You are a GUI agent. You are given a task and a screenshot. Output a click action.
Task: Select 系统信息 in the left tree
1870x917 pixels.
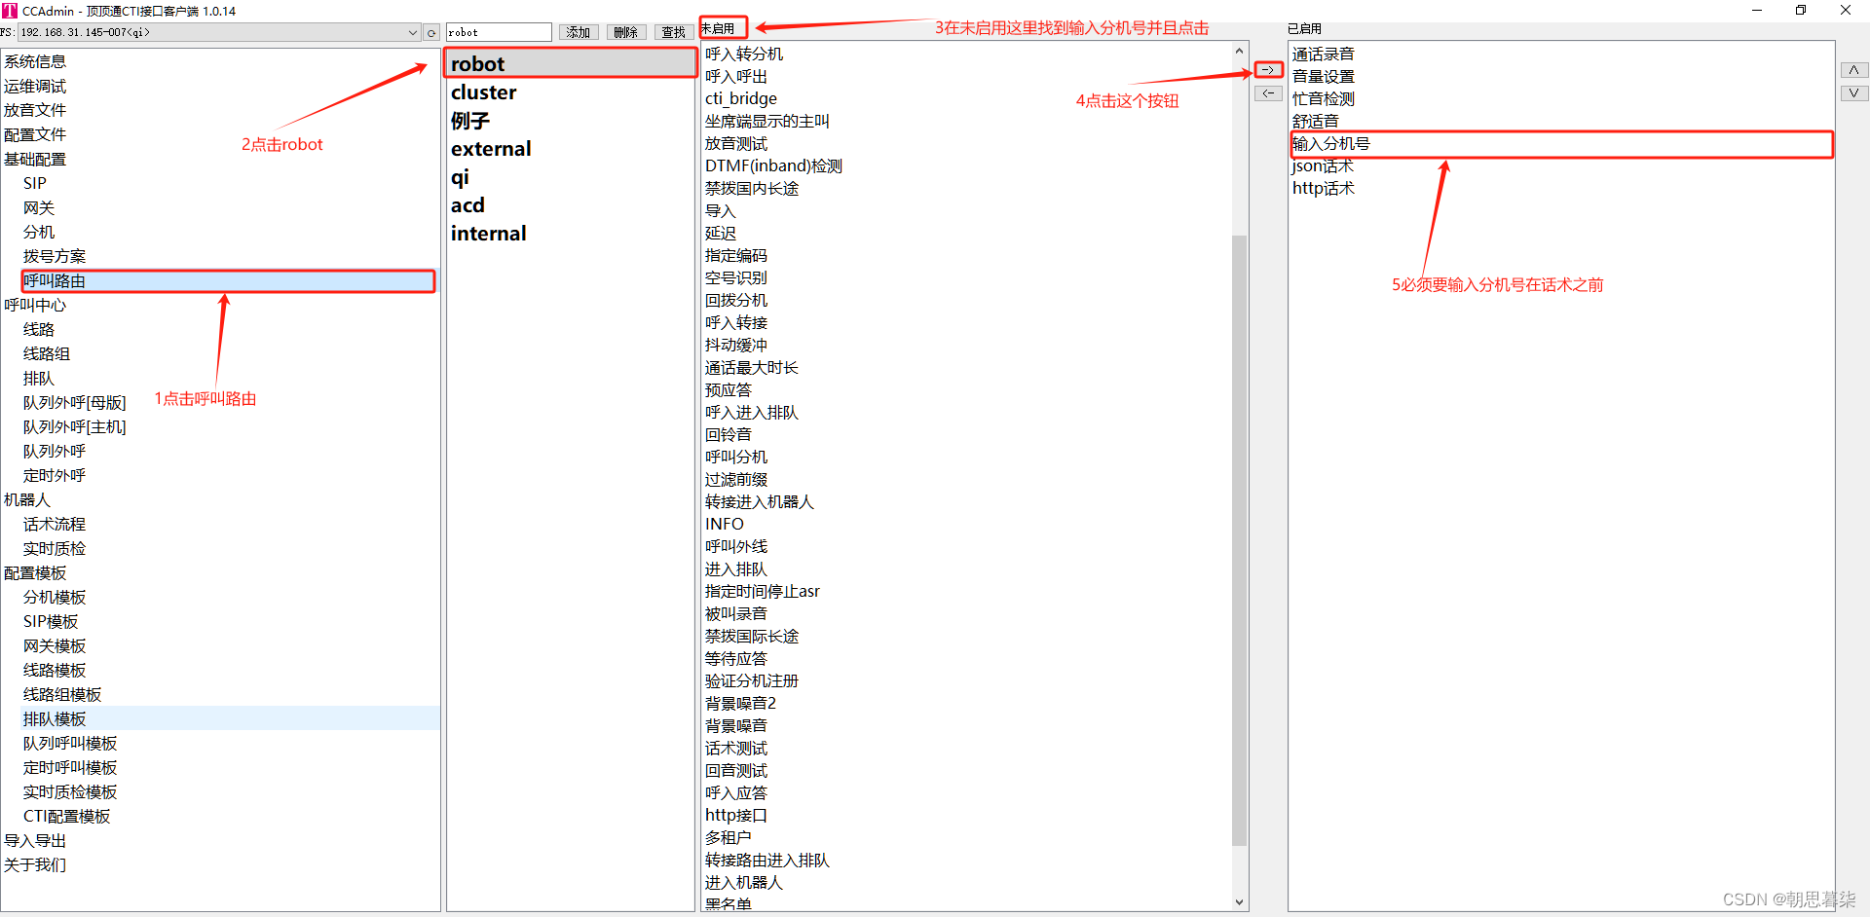click(x=35, y=61)
